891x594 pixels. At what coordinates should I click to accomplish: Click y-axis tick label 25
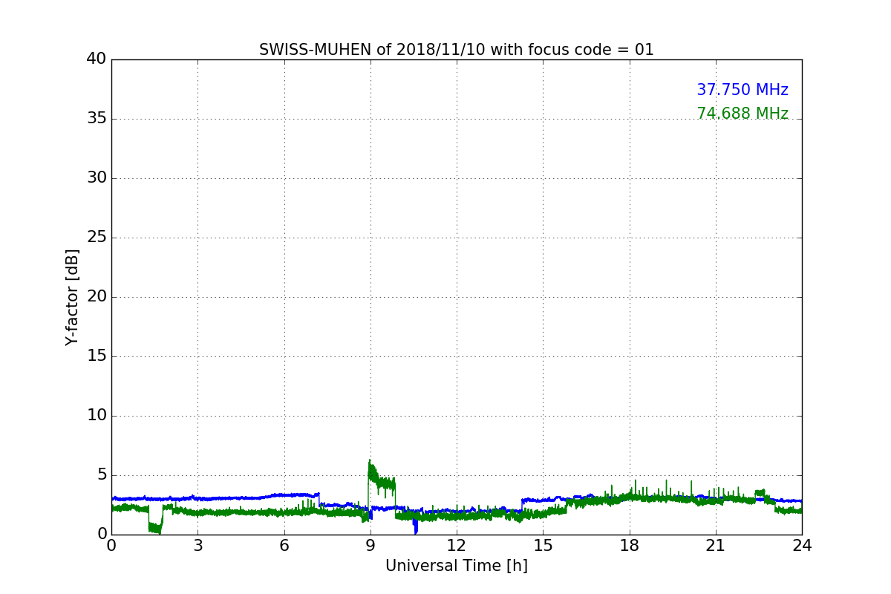point(97,238)
